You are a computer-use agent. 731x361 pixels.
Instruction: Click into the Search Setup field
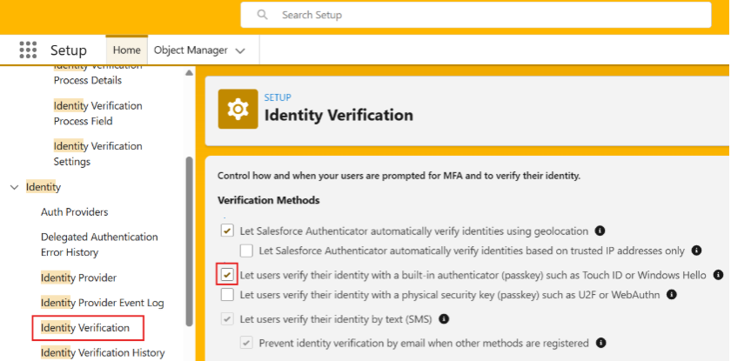click(x=476, y=15)
